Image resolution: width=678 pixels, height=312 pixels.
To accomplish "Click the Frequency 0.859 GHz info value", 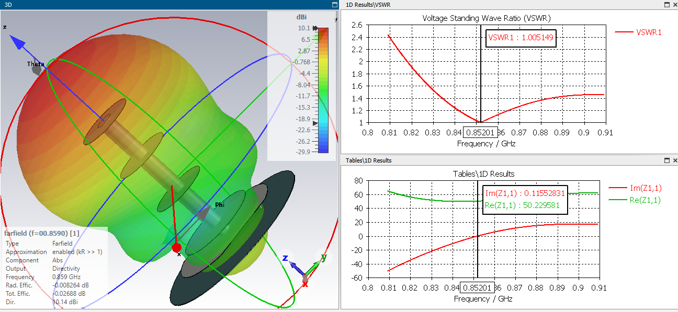I will pyautogui.click(x=66, y=277).
